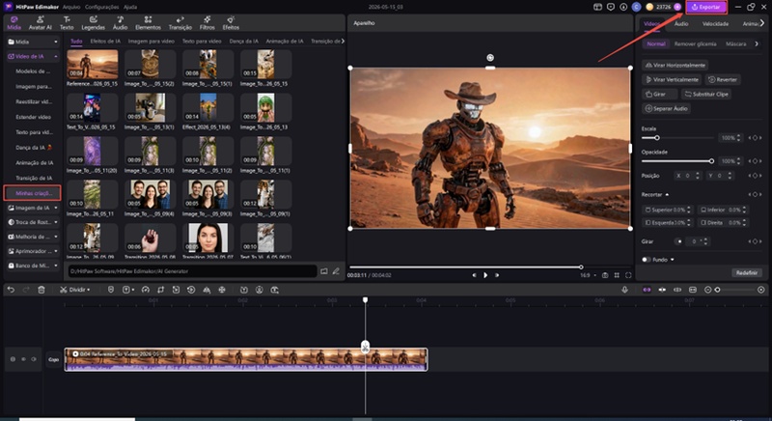Open the Efeitos tool
Screen dimensions: 772x421
pos(231,22)
